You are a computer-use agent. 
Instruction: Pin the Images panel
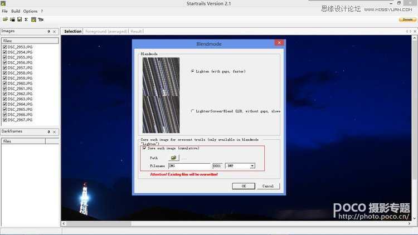point(48,31)
